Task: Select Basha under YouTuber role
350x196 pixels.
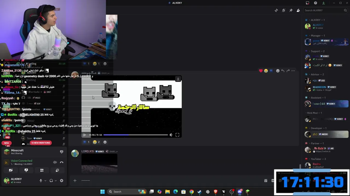Action: [x=325, y=165]
